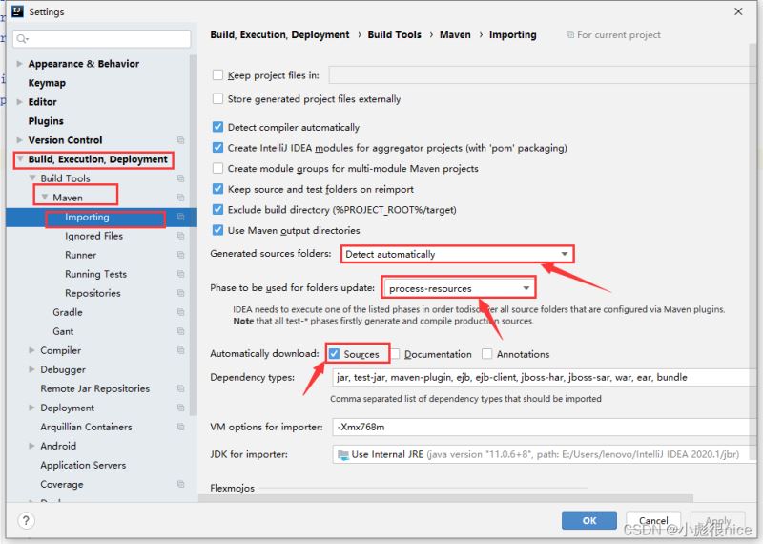Screen dimensions: 763x544
Task: Expand the Version Control tree node
Action: pyautogui.click(x=19, y=140)
